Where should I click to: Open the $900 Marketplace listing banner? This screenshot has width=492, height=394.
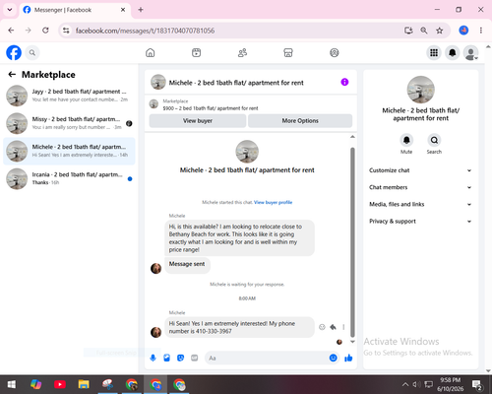click(251, 104)
